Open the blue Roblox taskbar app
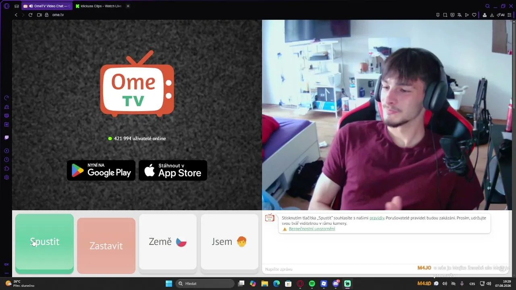This screenshot has width=516, height=290. 324,284
